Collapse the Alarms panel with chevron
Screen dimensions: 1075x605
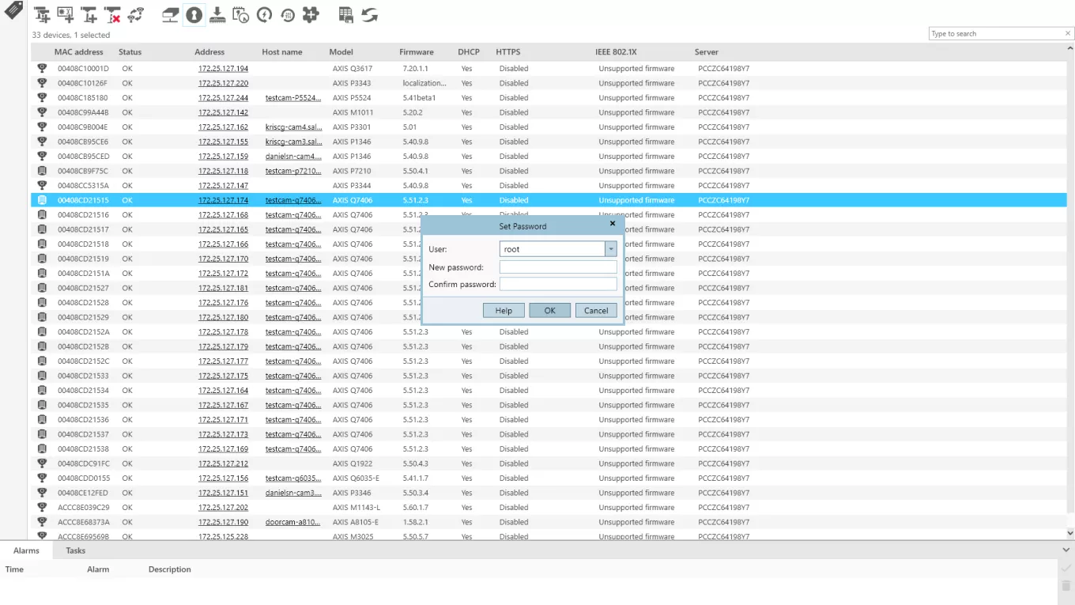coord(1066,550)
